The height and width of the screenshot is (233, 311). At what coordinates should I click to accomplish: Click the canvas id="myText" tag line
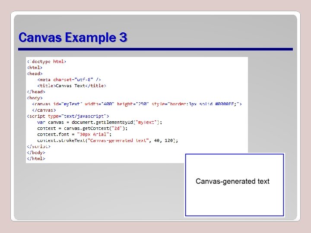[x=137, y=104]
